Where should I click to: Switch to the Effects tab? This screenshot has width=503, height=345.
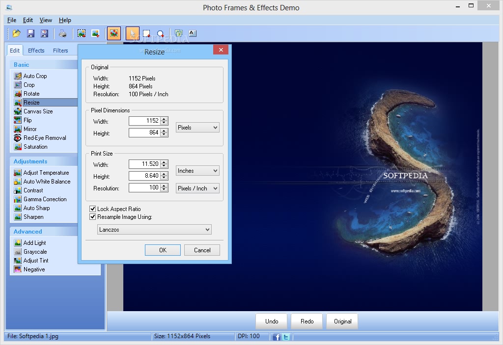(x=36, y=51)
